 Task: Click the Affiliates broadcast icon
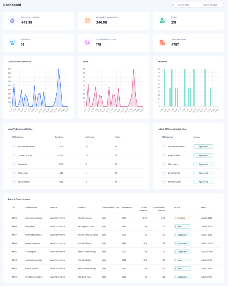pyautogui.click(x=12, y=42)
